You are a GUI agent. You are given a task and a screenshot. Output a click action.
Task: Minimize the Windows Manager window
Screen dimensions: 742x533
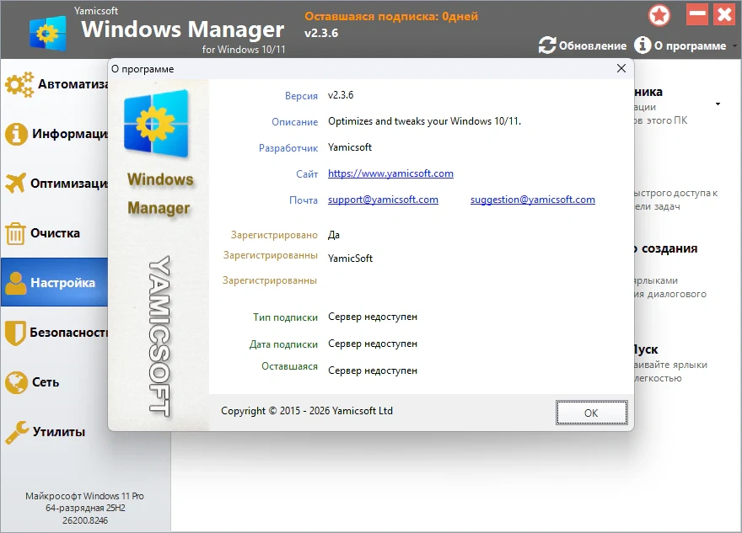point(697,14)
